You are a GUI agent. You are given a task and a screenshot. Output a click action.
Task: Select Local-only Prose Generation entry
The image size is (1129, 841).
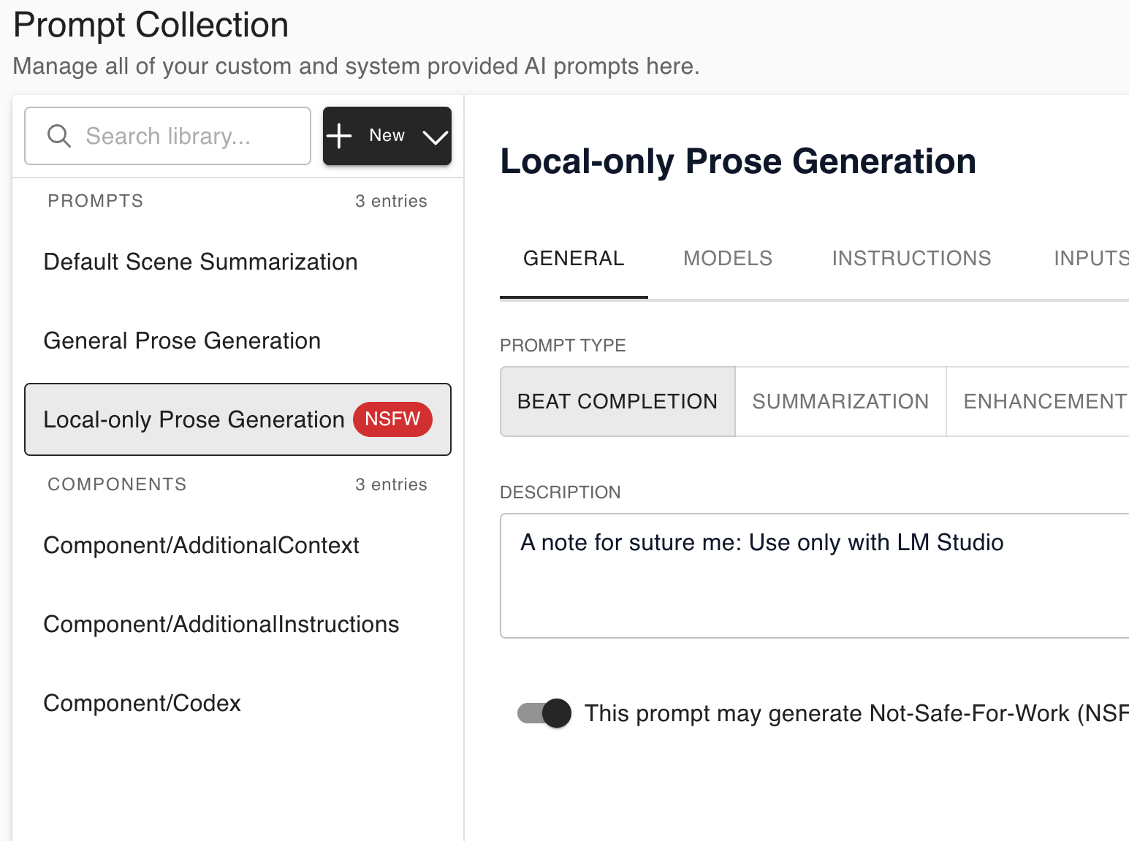(x=194, y=420)
